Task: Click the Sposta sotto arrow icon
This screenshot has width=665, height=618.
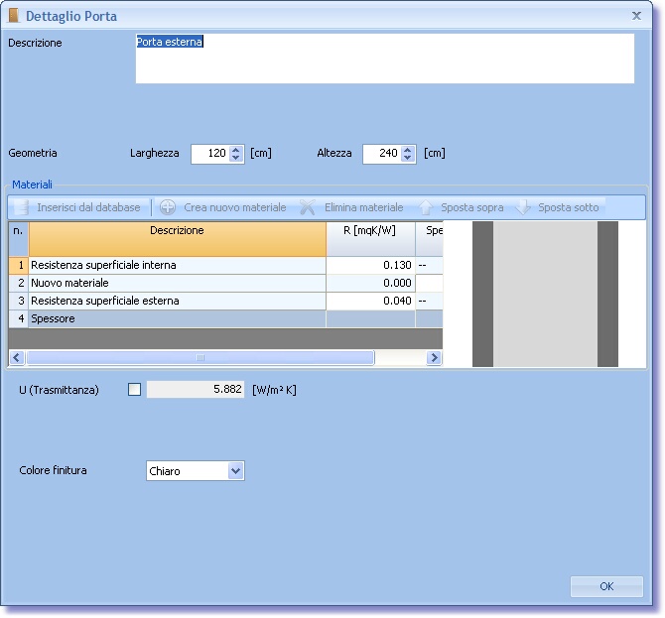Action: point(523,207)
